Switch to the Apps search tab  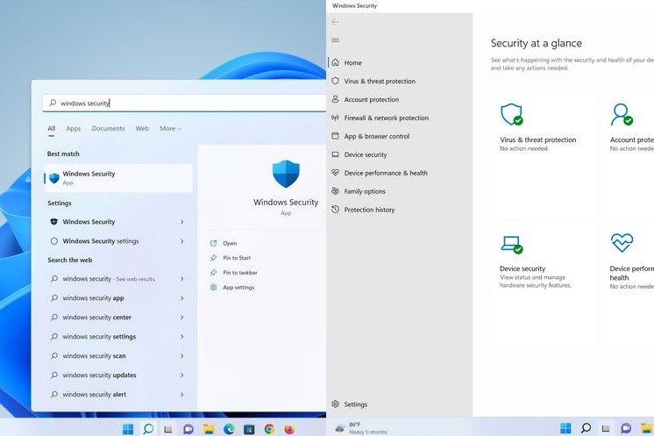tap(74, 129)
